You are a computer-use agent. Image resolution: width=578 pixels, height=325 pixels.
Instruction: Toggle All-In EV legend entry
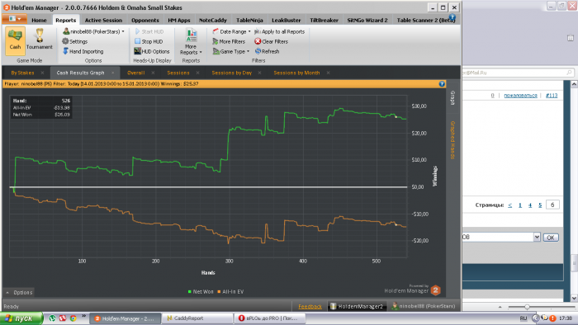pyautogui.click(x=230, y=291)
